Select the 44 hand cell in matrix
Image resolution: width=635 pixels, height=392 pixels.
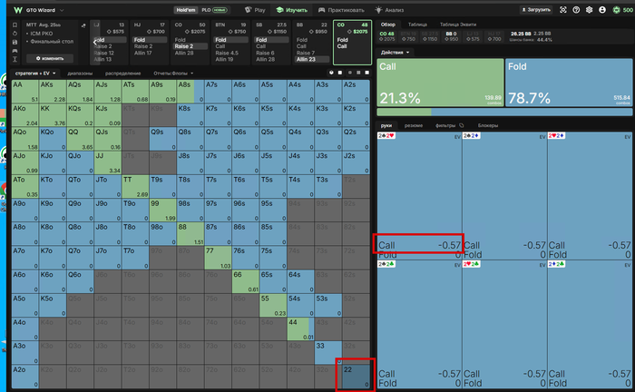300,328
